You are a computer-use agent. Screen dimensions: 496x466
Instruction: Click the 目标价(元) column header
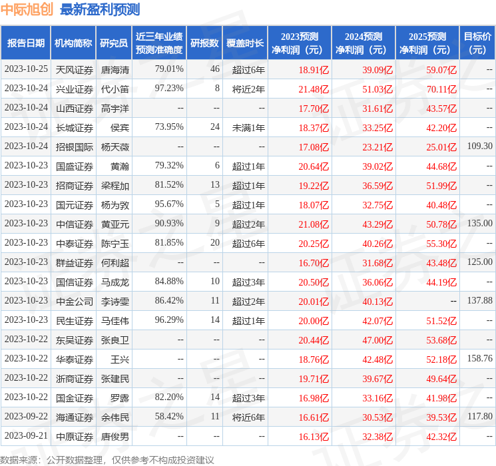coord(477,43)
